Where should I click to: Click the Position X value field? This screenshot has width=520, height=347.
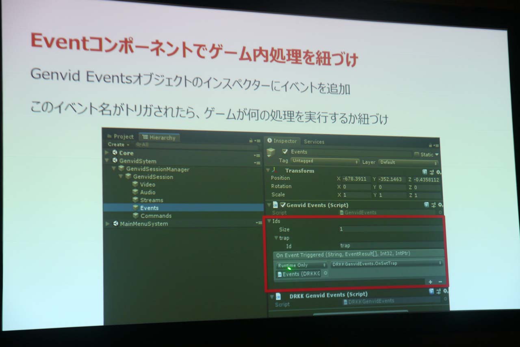356,179
